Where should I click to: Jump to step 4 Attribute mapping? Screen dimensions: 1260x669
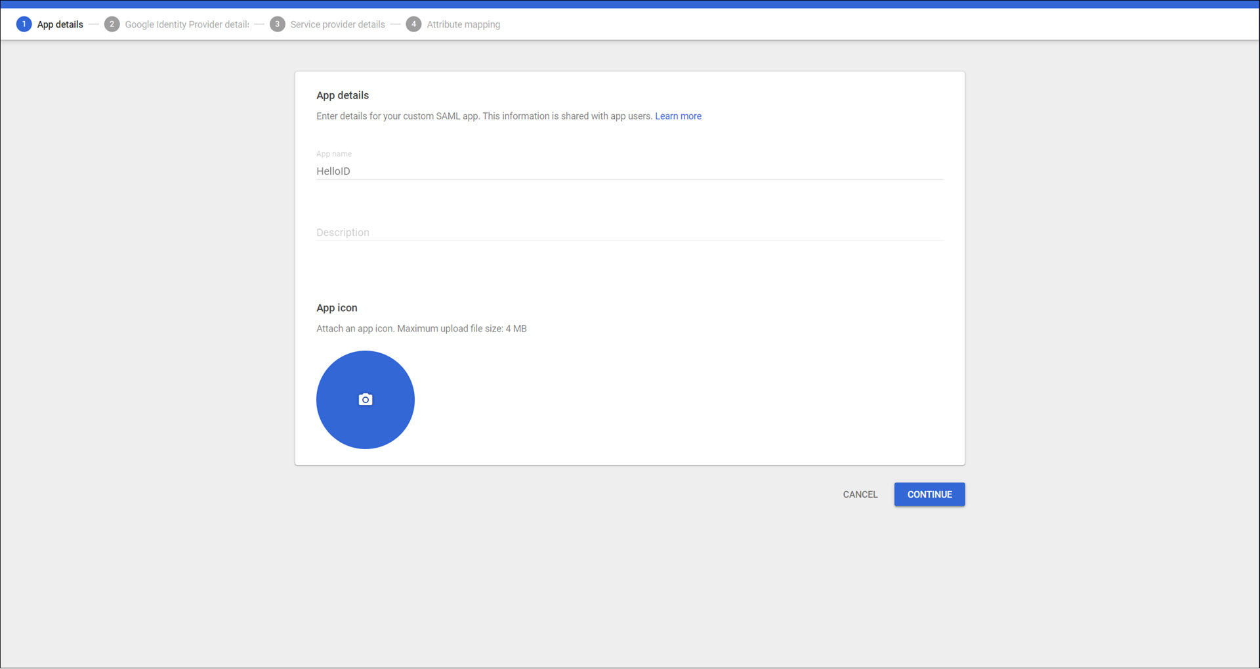[453, 24]
